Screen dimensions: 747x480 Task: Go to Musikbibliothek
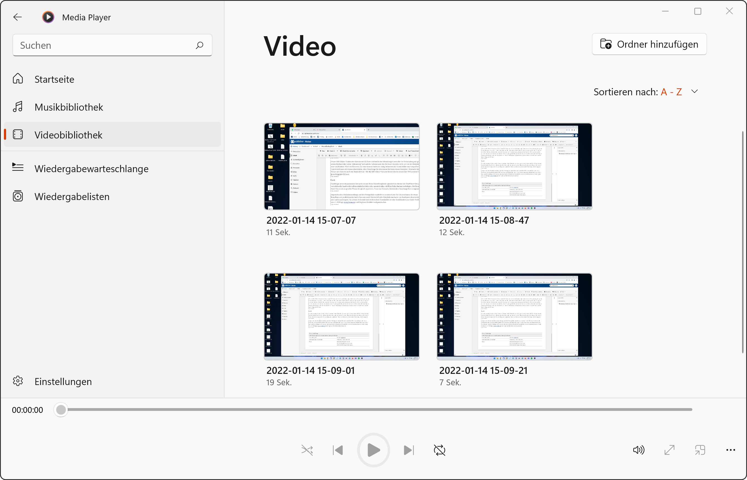(x=69, y=107)
